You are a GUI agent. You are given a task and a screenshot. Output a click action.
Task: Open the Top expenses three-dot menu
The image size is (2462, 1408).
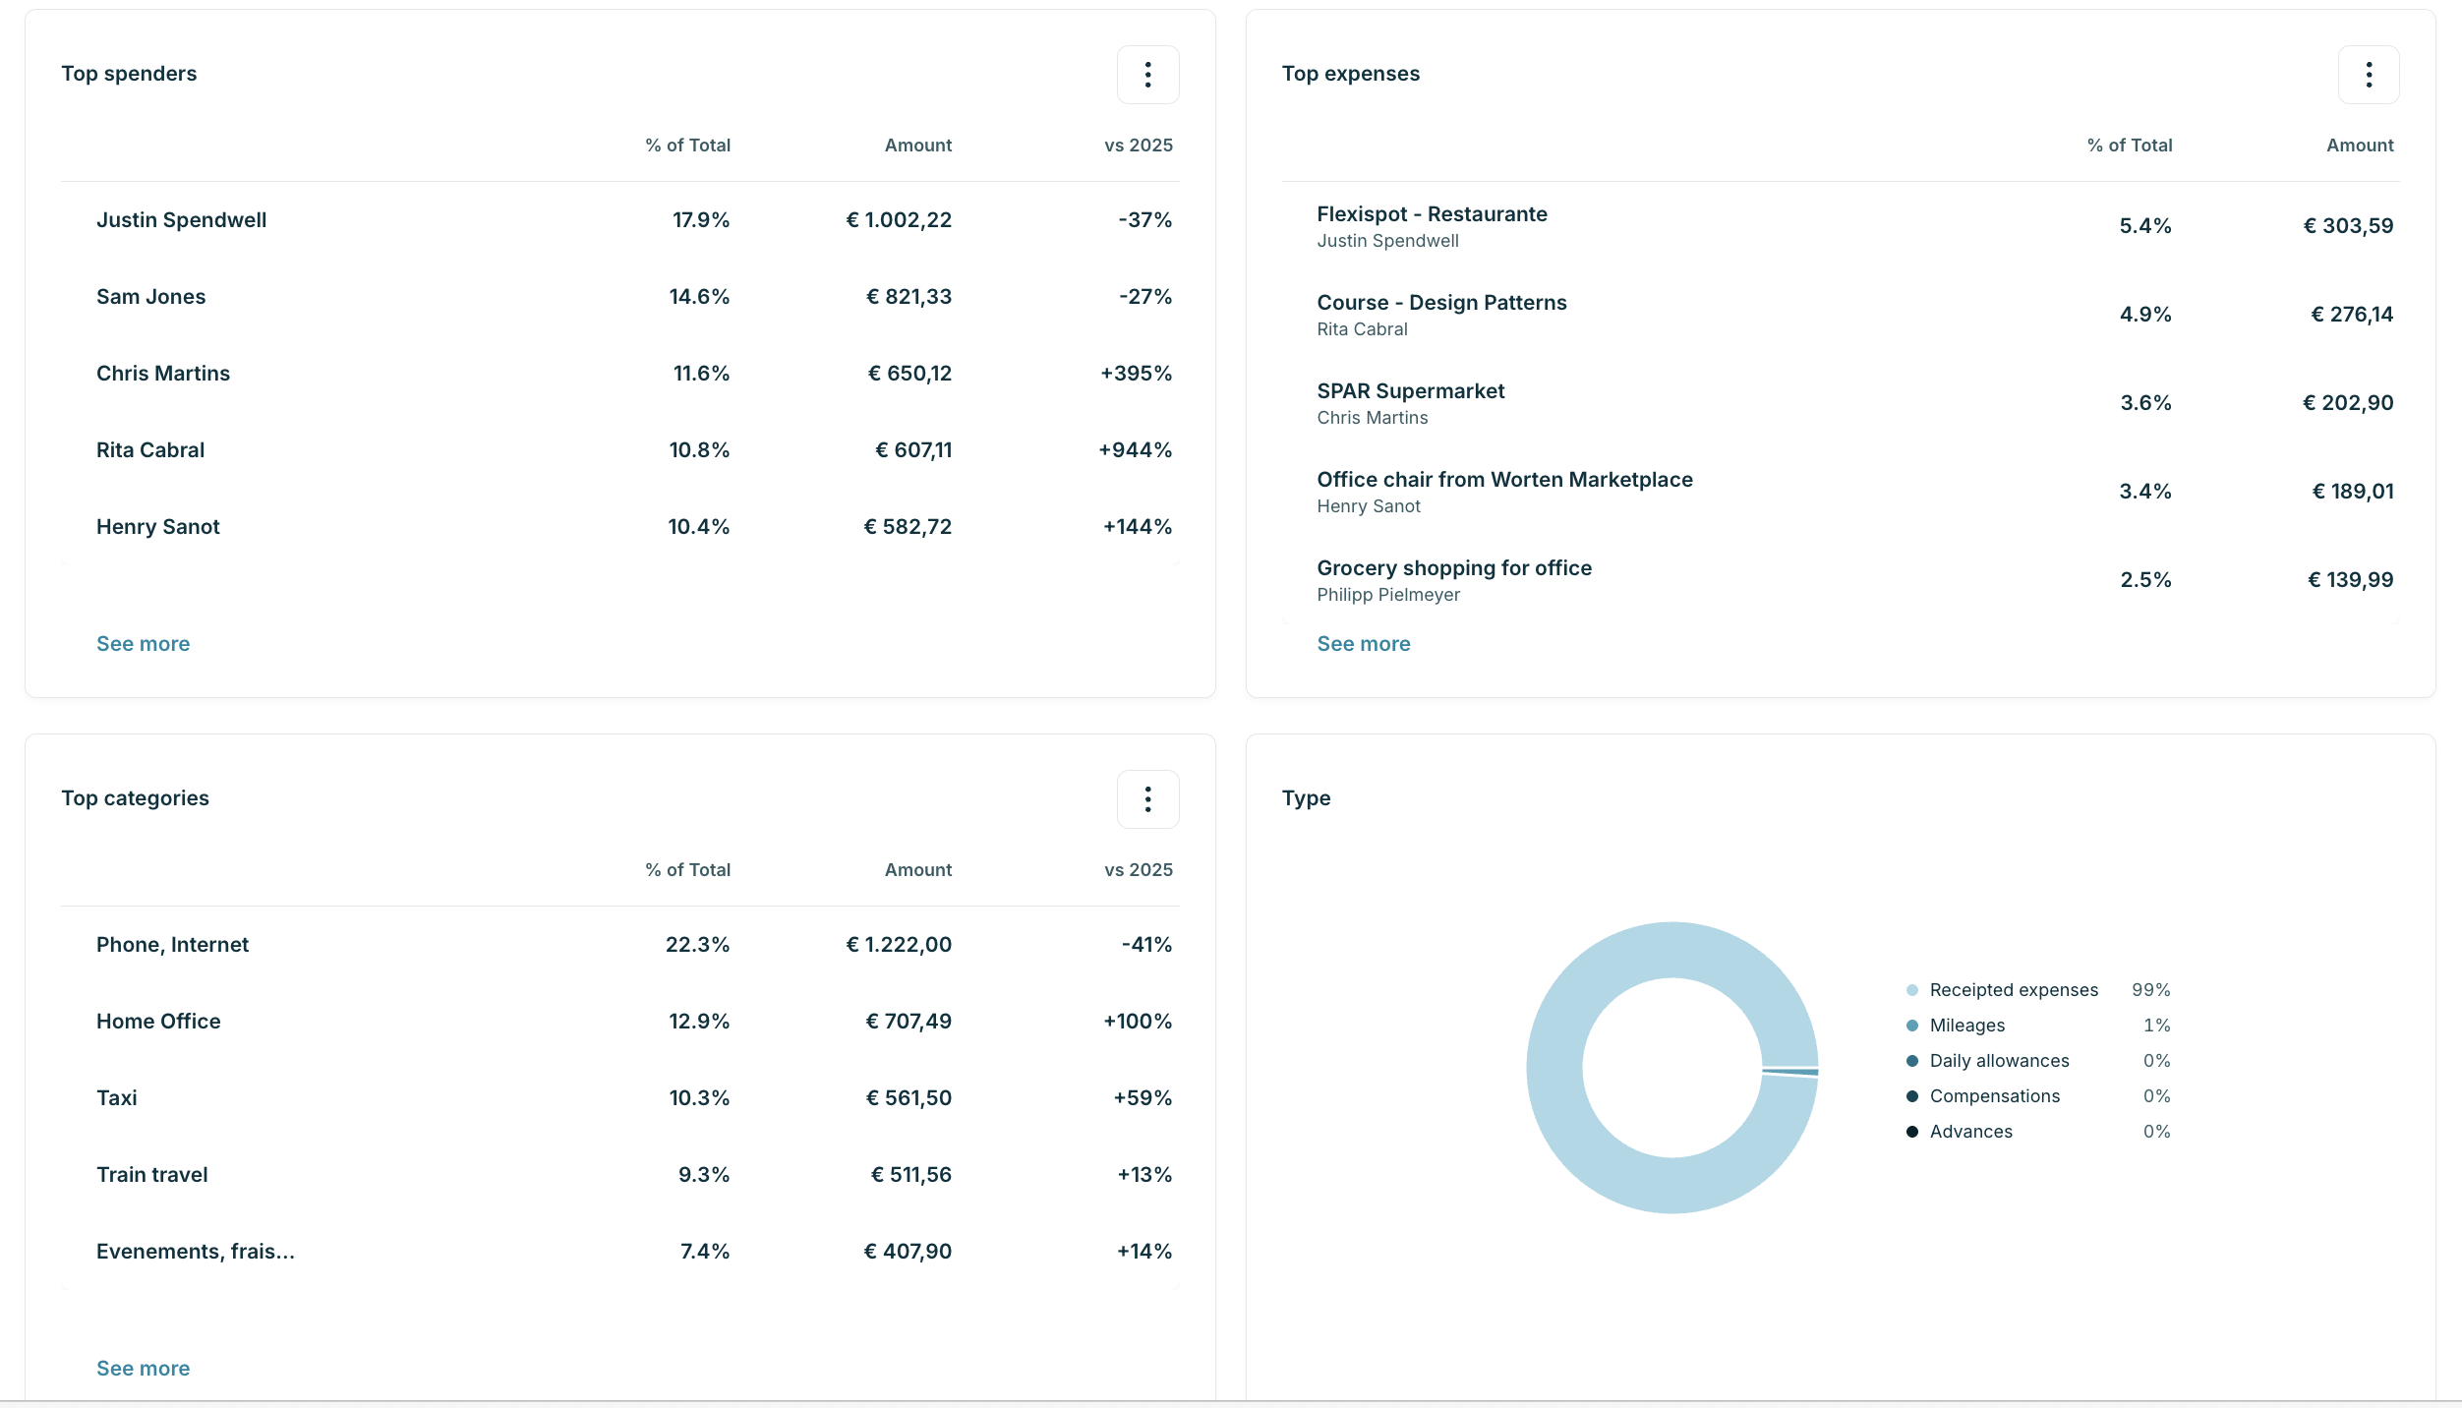point(2369,75)
